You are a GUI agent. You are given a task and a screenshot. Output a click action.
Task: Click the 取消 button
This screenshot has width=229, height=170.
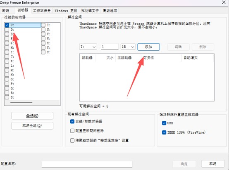[x=212, y=164]
